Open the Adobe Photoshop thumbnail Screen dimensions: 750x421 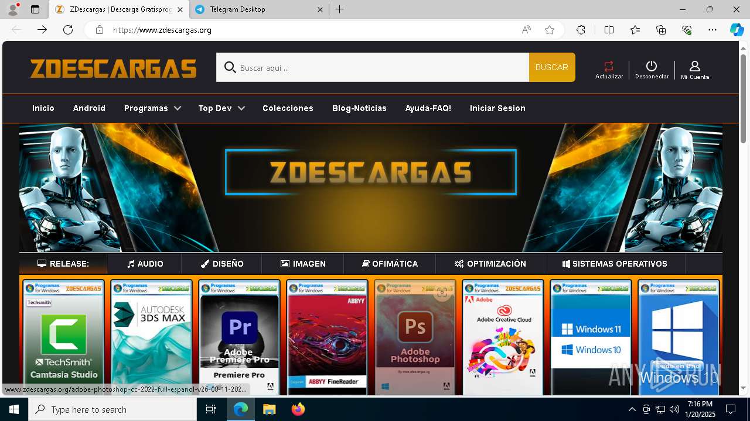coord(415,338)
